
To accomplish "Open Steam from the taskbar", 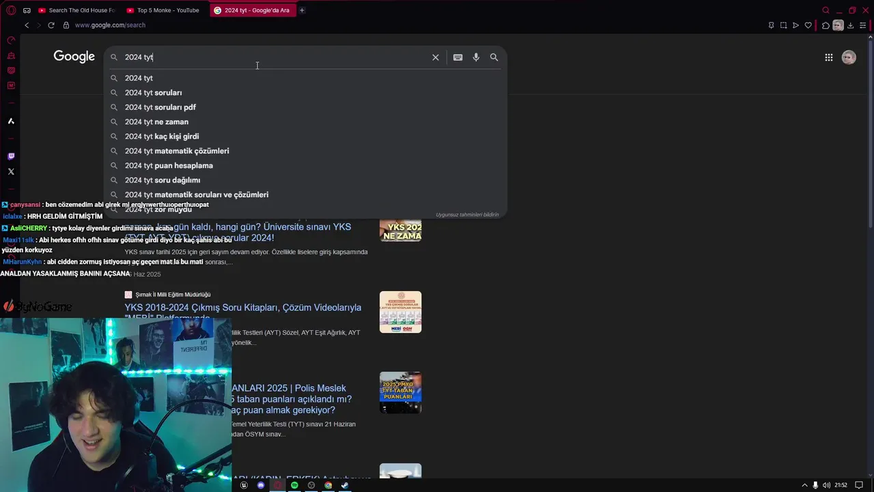I will pyautogui.click(x=345, y=485).
